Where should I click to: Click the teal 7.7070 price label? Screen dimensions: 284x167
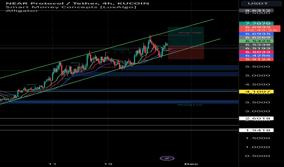tap(256, 23)
